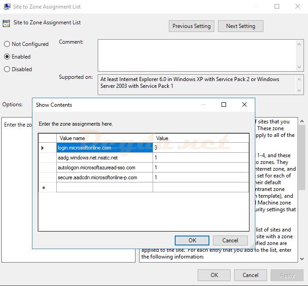Maximize the Show Contents dialog
308x286 pixels.
224,104
